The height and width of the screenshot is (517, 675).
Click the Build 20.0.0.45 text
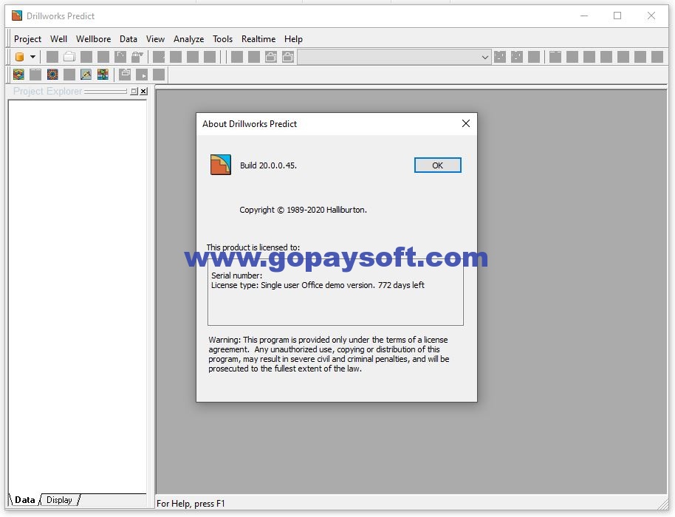(268, 165)
